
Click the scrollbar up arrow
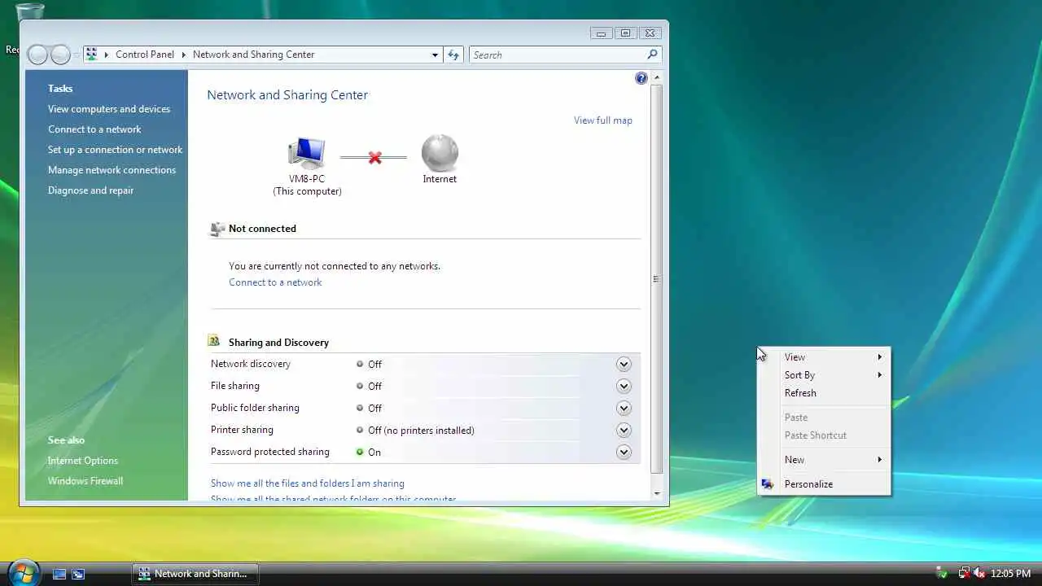[x=657, y=77]
